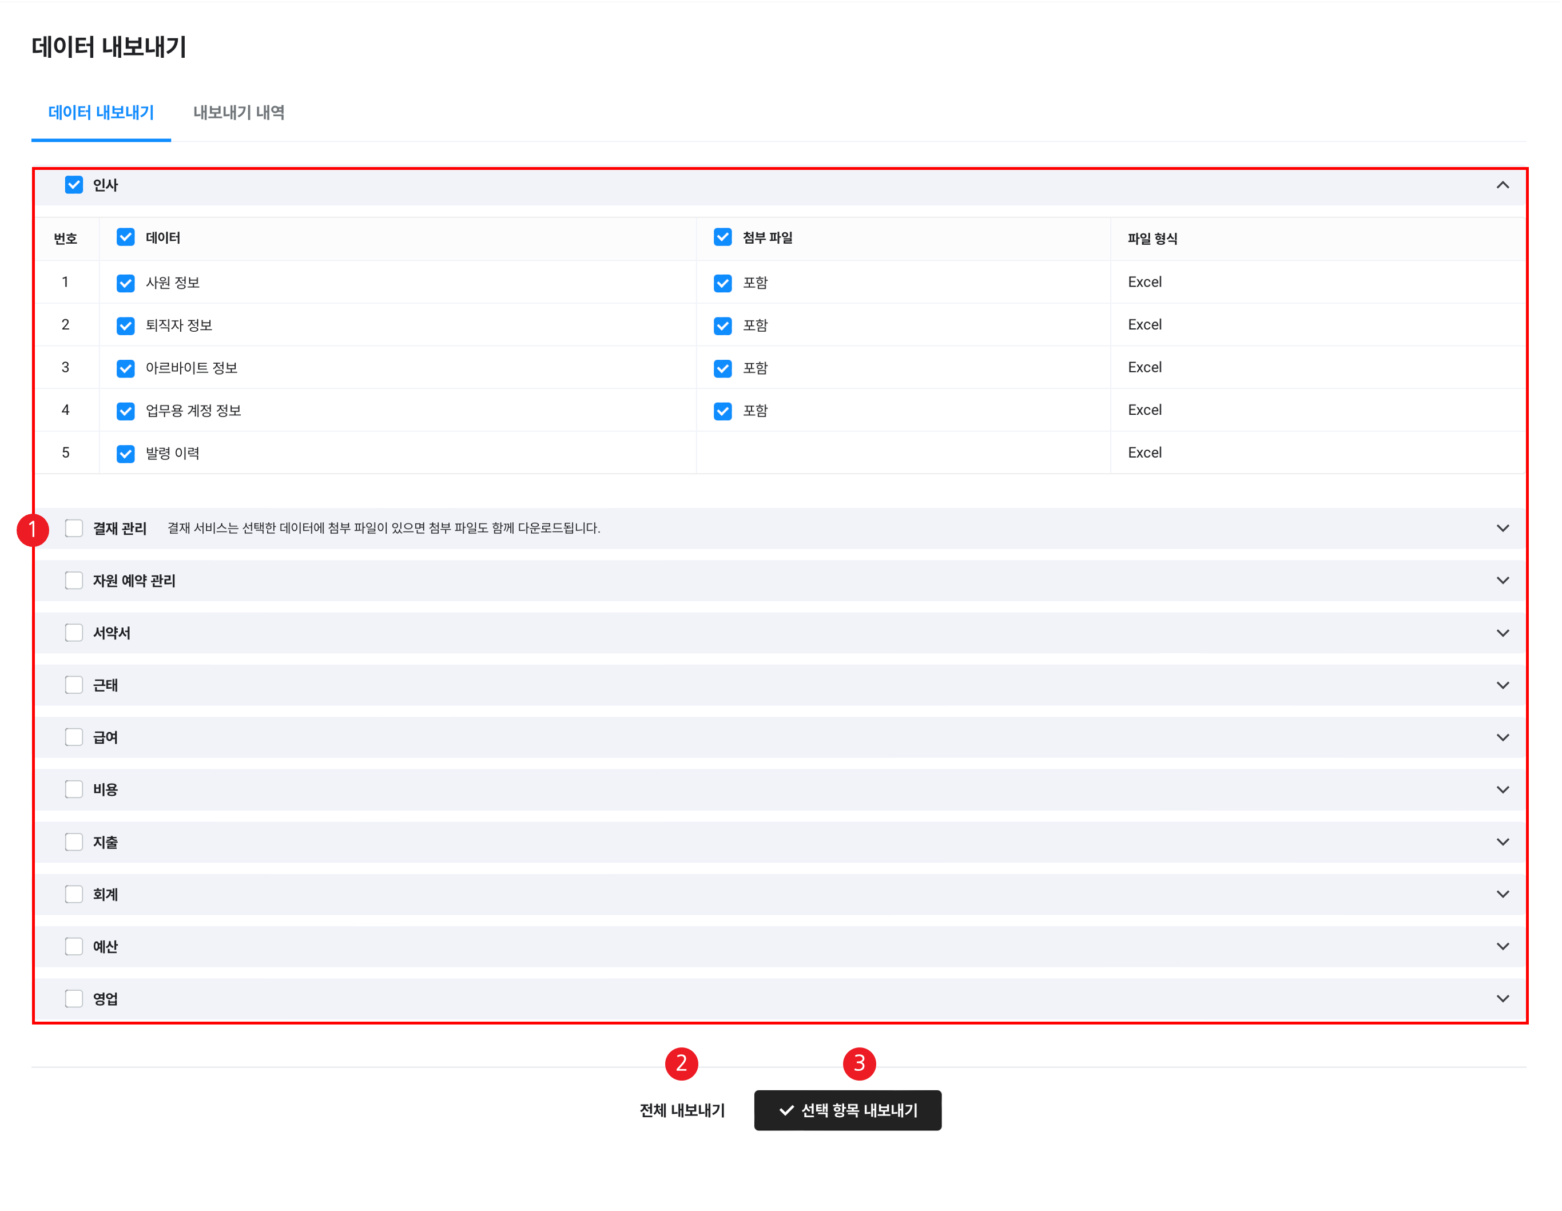1562x1211 pixels.
Task: Expand the 영업 section chevron
Action: [1502, 999]
